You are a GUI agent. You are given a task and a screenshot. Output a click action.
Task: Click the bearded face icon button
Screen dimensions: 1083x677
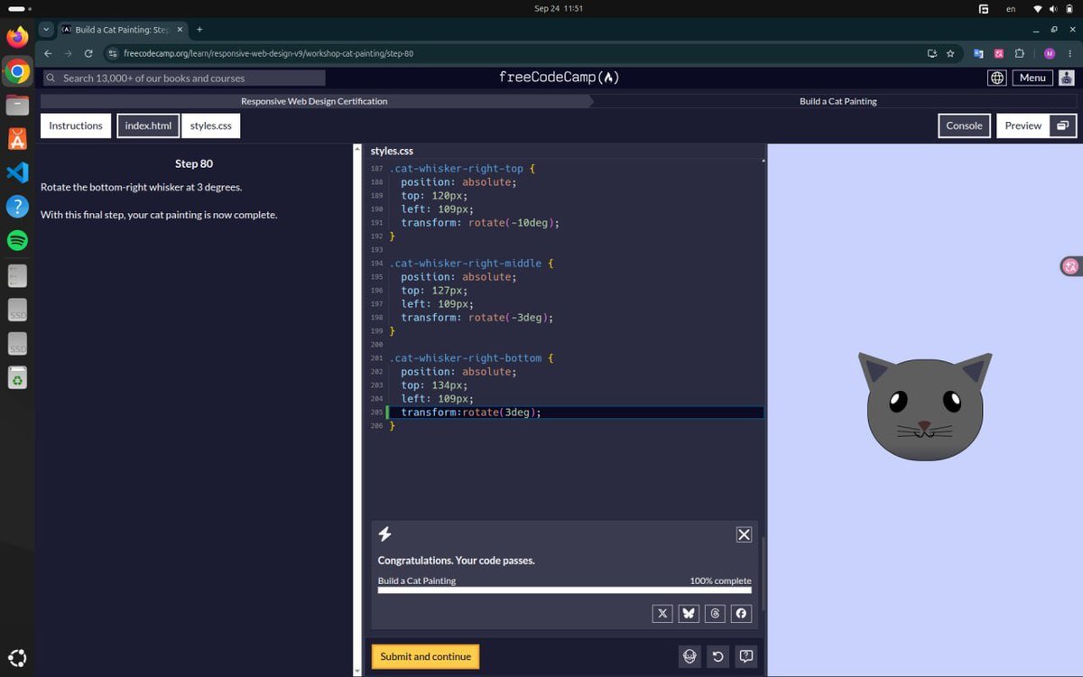tap(690, 656)
